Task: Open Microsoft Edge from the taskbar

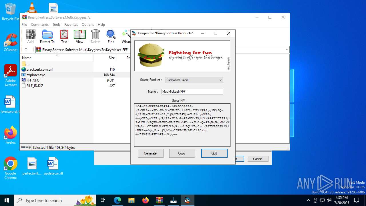Action: tap(118, 200)
